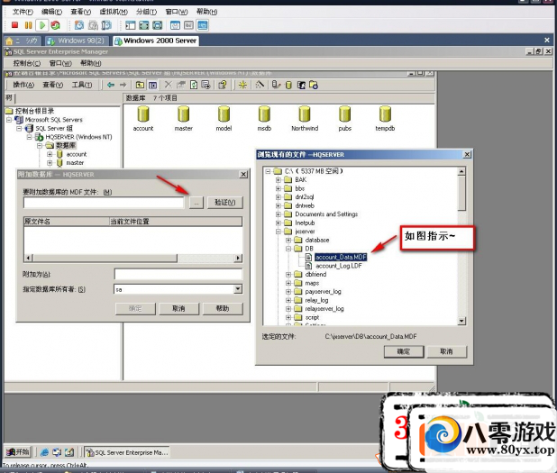Open the database owner dropdown showing sa

[x=238, y=289]
